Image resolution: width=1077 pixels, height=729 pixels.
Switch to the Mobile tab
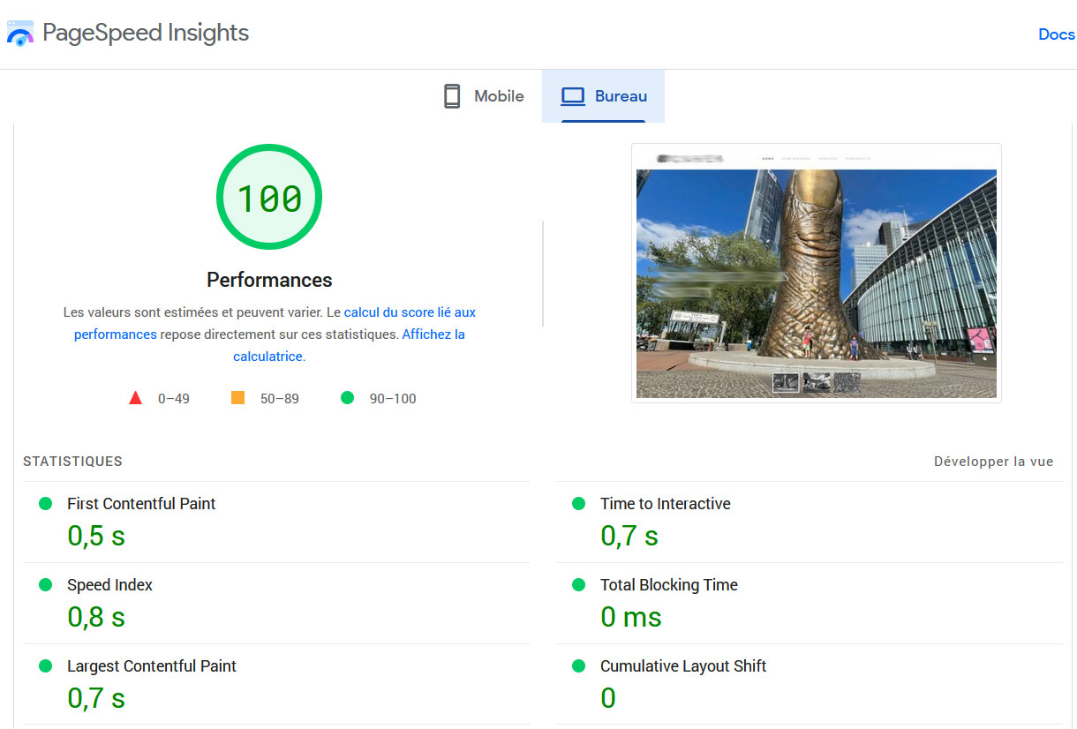pos(483,96)
